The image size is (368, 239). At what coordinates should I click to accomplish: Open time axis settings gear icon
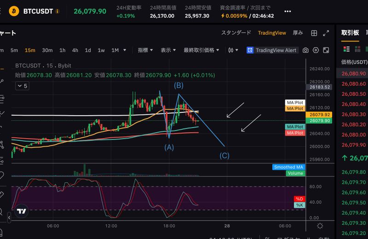coord(320,226)
